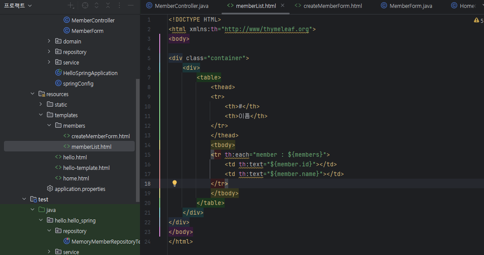This screenshot has width=484, height=255.
Task: Click the warning indicator showing 5 problems
Action: coord(479,21)
